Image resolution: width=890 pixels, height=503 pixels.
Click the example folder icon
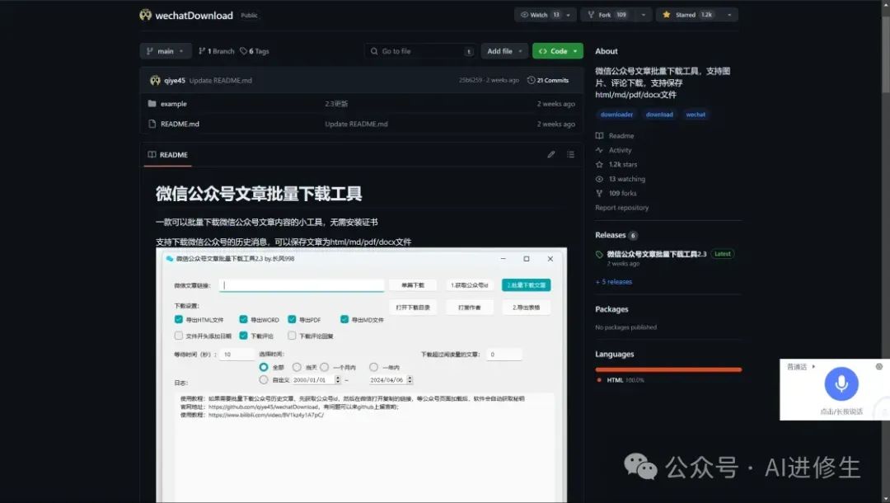(x=152, y=104)
